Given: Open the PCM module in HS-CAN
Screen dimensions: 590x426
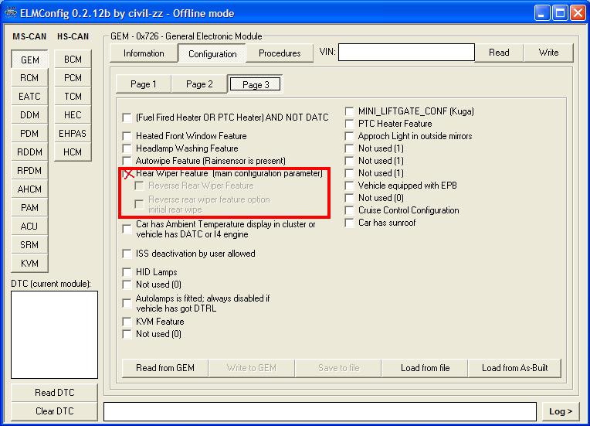Looking at the screenshot, I should coord(73,78).
